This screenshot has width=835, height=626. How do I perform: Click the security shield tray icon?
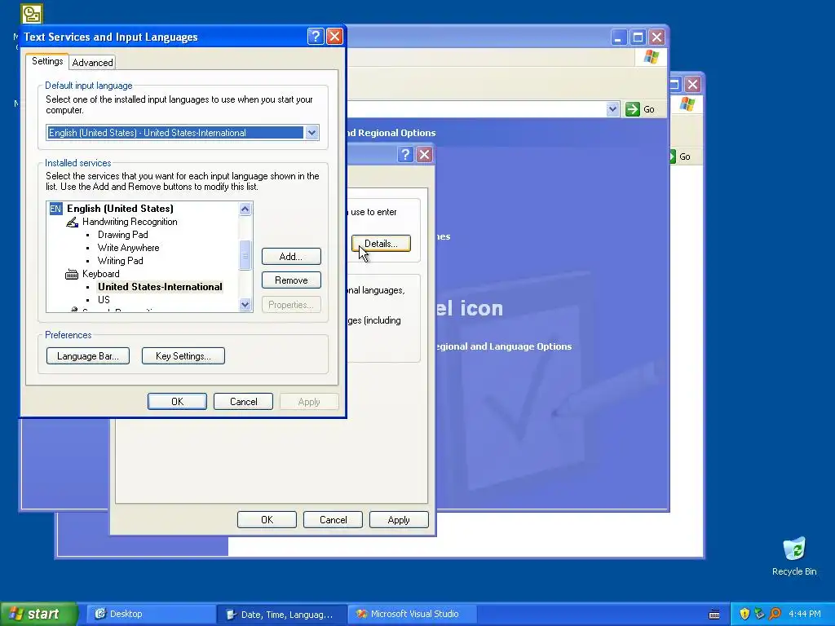[744, 614]
